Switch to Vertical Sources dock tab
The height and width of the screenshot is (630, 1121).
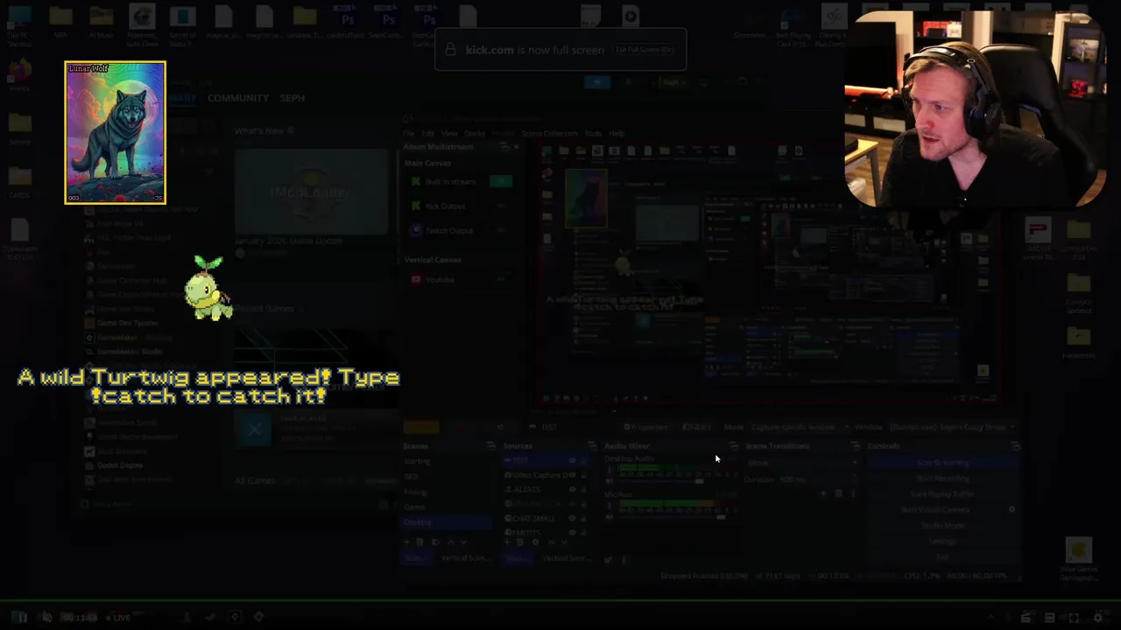tap(567, 558)
